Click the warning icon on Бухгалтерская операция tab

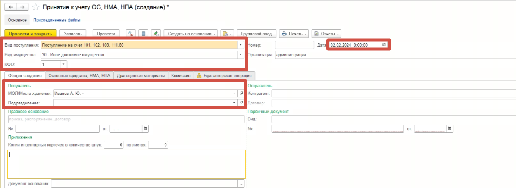(x=198, y=75)
